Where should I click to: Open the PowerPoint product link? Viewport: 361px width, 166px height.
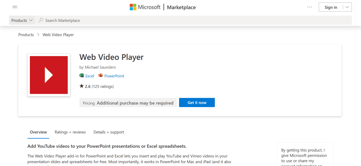point(114,76)
